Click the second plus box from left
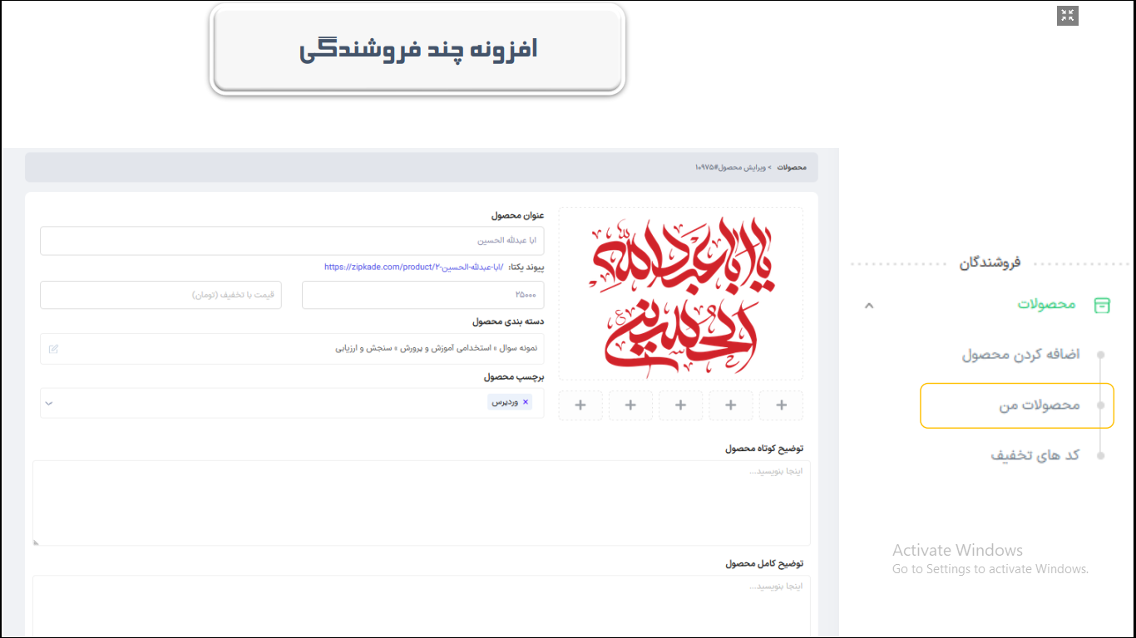 click(x=630, y=405)
